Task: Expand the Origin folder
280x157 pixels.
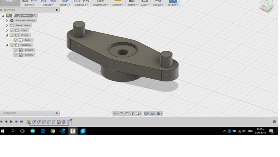Action: [7, 30]
